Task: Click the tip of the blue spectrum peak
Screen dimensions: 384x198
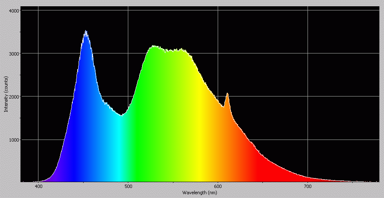Action: (x=86, y=31)
